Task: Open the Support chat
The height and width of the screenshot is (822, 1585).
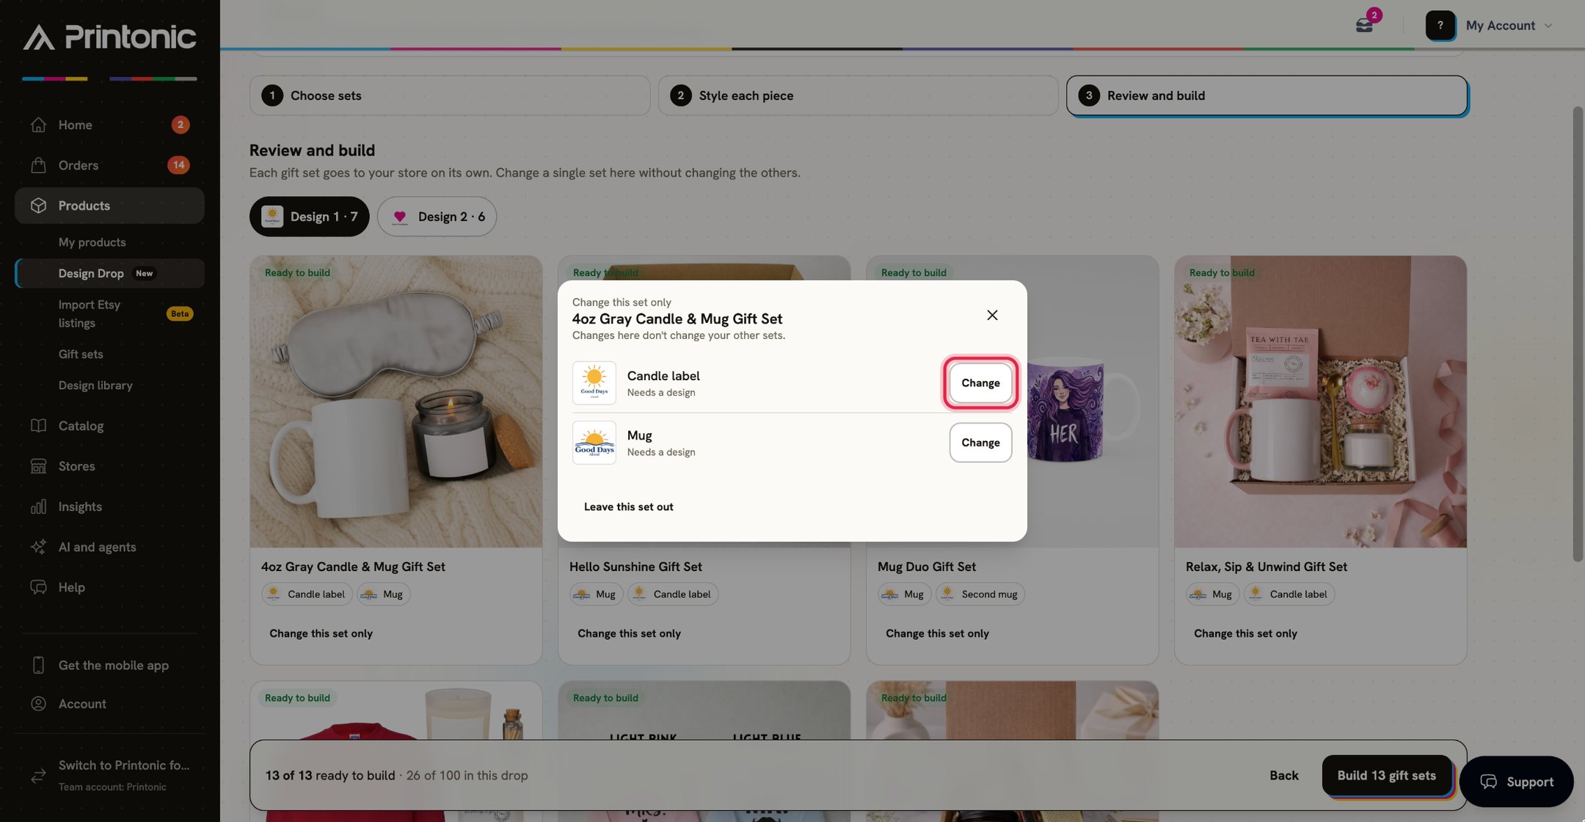Action: coord(1516,782)
